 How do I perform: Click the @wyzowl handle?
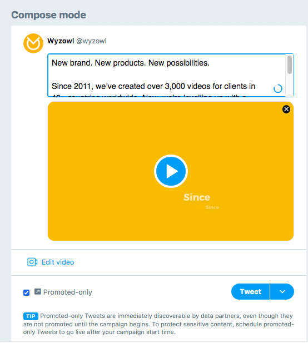pyautogui.click(x=91, y=41)
